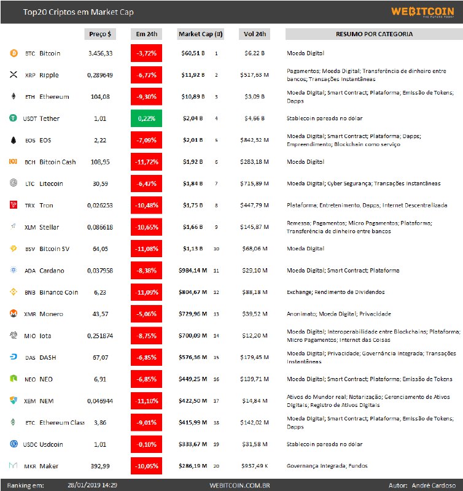The width and height of the screenshot is (463, 491).
Task: Click the Maker M logo icon
Action: 13,465
